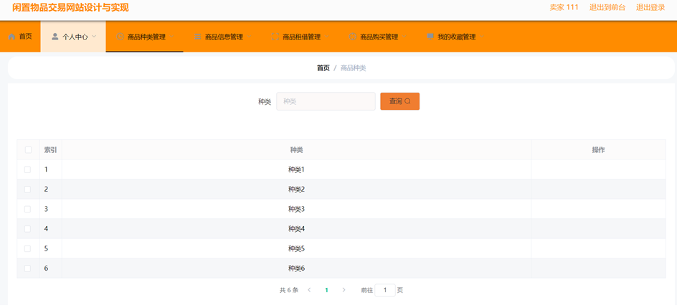Click the 操作 column header
Image resolution: width=677 pixels, height=308 pixels.
coord(598,150)
